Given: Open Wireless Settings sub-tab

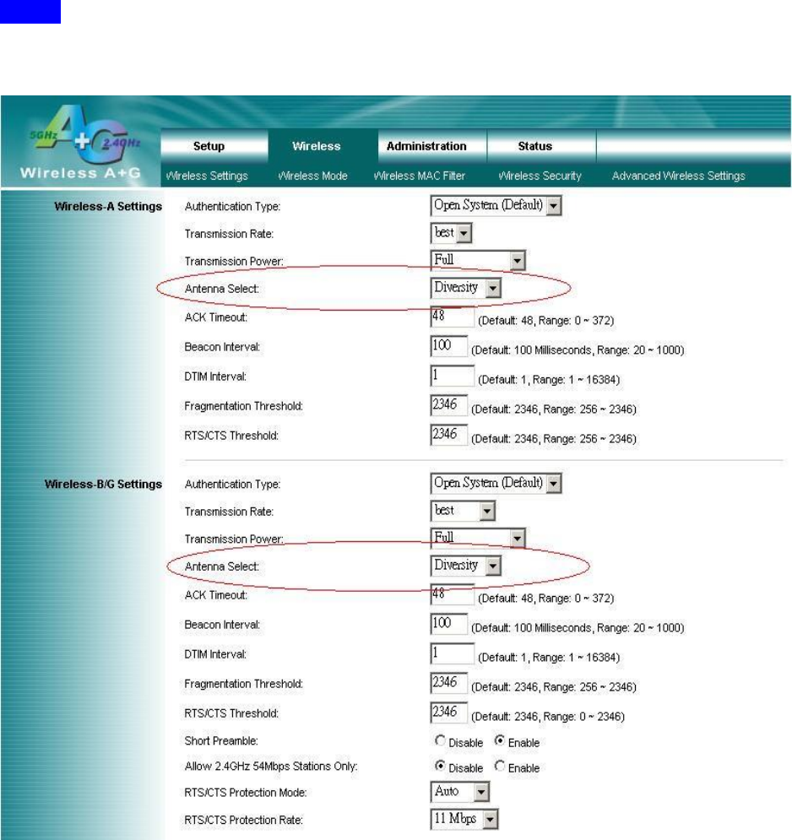Looking at the screenshot, I should click(207, 176).
